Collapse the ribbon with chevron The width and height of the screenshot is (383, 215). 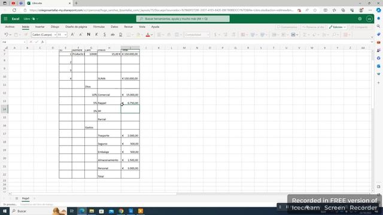[372, 37]
